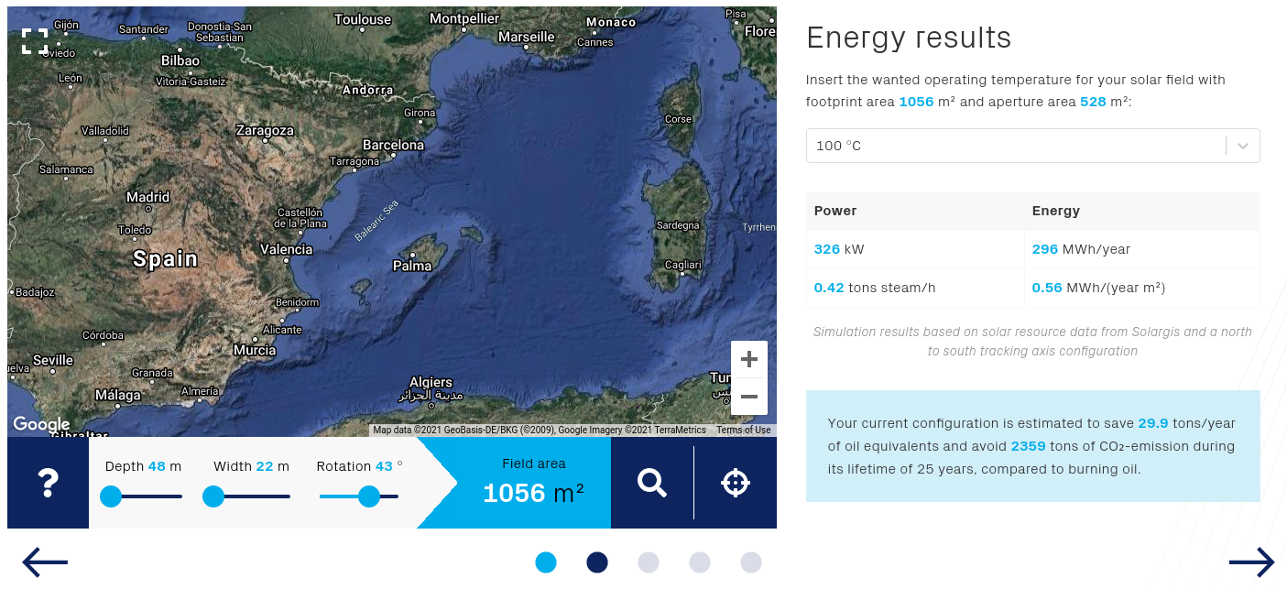This screenshot has width=1287, height=589.
Task: Click the magnifying glass search icon
Action: pyautogui.click(x=652, y=483)
